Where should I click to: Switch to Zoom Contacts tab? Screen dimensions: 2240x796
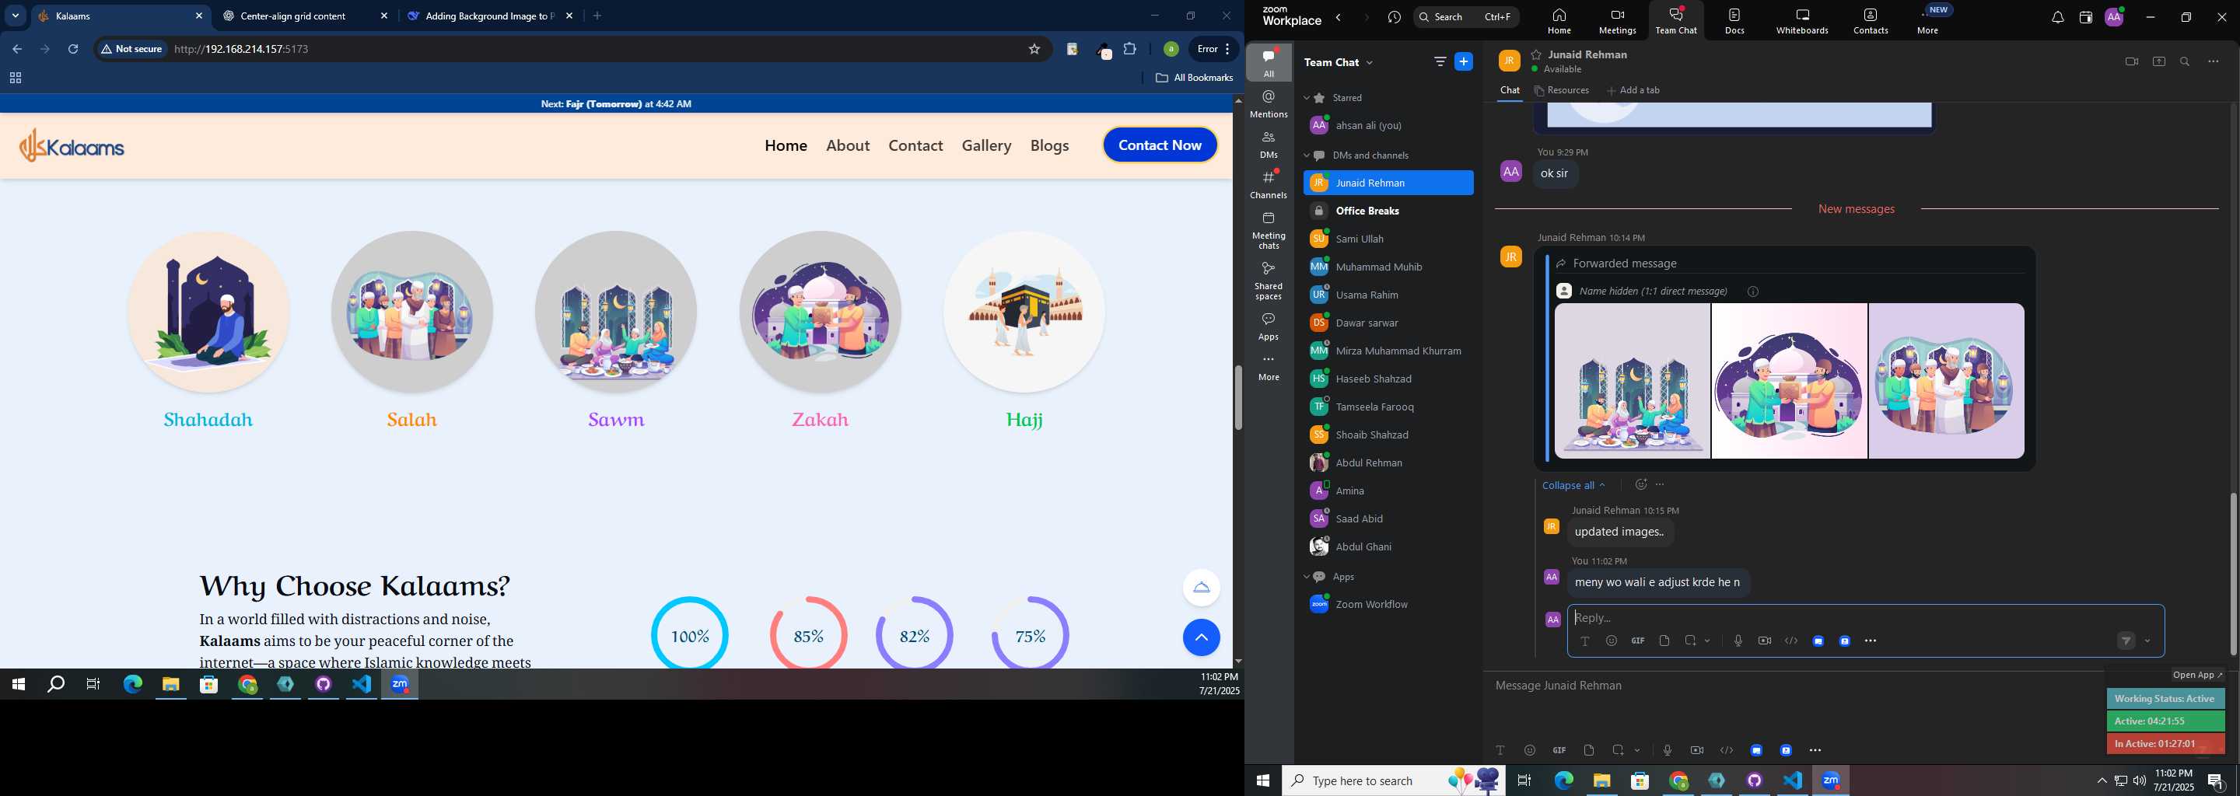click(x=1871, y=21)
